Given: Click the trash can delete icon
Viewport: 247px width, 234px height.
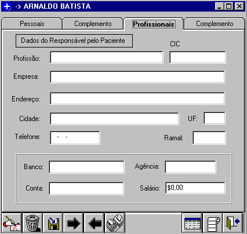Looking at the screenshot, I should [x=32, y=223].
